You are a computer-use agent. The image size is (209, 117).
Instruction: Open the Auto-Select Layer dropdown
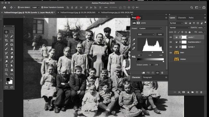[36, 7]
